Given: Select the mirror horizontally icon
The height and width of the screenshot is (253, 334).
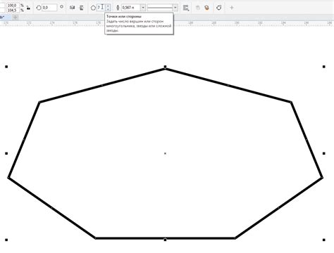Looking at the screenshot, I should point(72,8).
